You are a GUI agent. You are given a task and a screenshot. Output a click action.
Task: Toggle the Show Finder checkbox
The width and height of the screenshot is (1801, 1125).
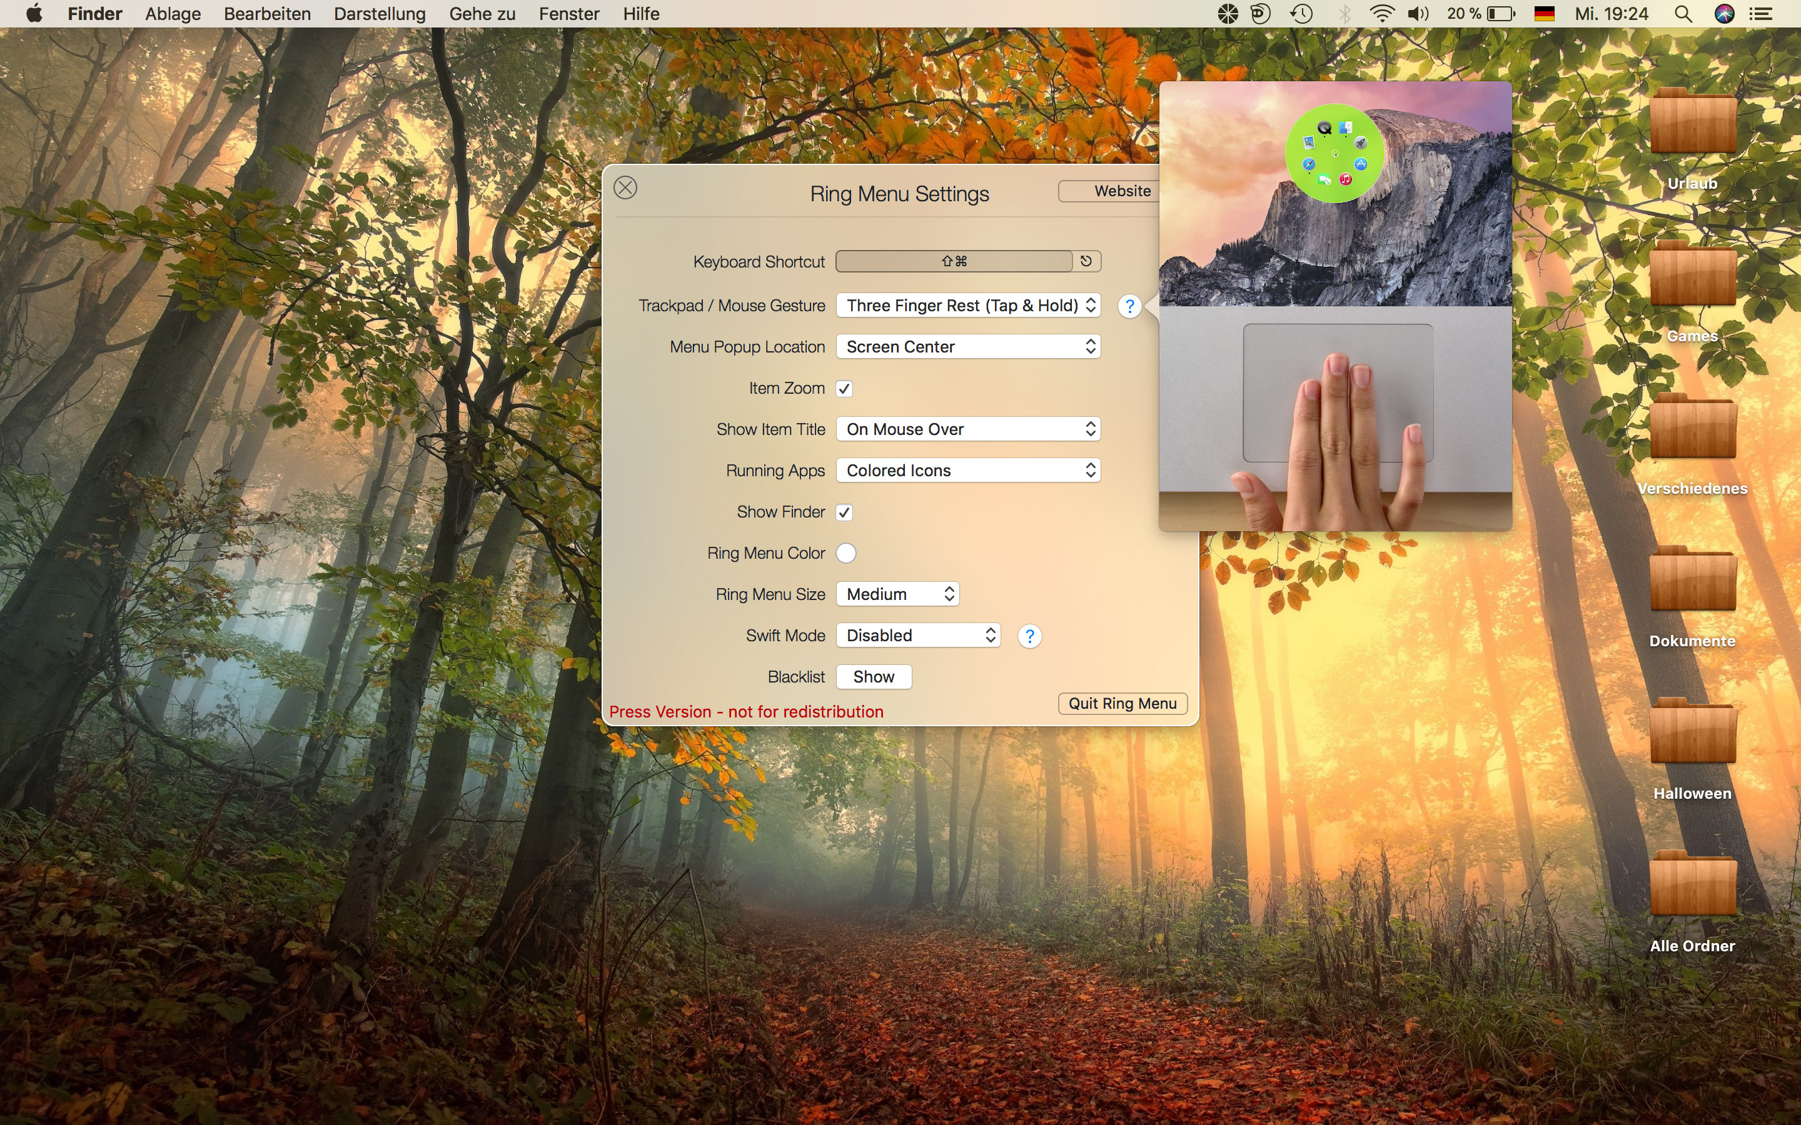(x=844, y=512)
